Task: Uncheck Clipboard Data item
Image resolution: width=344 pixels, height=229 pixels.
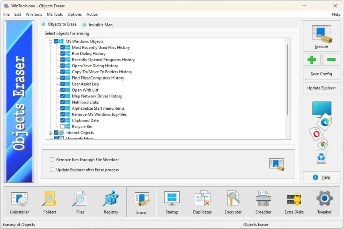Action: tap(62, 120)
